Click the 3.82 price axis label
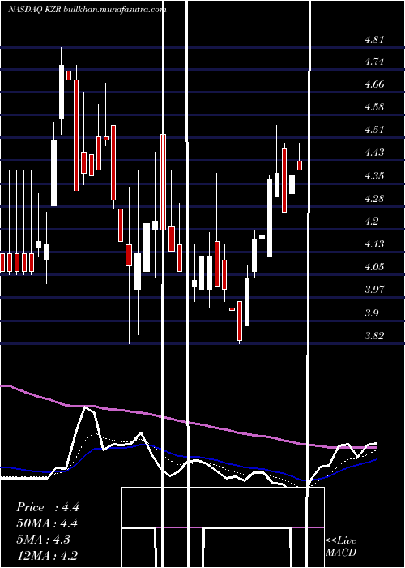The width and height of the screenshot is (405, 568). click(374, 336)
